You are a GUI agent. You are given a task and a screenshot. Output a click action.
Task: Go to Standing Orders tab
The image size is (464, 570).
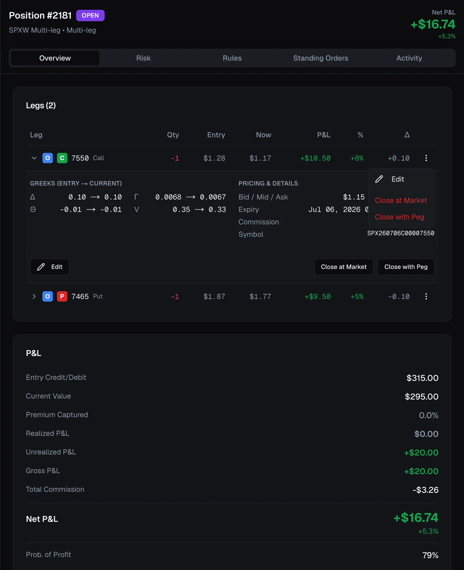tap(321, 58)
